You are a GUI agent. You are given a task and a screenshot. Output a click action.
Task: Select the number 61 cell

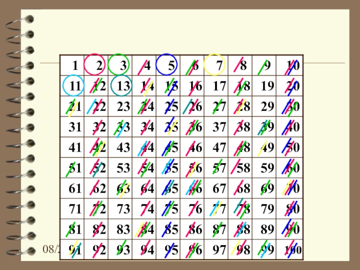pyautogui.click(x=72, y=188)
